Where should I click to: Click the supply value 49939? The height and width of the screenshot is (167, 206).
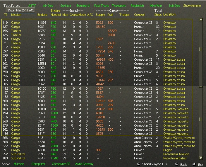pyautogui.click(x=100, y=59)
